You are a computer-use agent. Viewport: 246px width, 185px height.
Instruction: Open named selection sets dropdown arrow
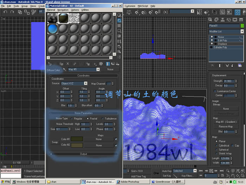point(193,11)
